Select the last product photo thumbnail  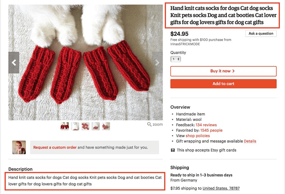(106, 126)
